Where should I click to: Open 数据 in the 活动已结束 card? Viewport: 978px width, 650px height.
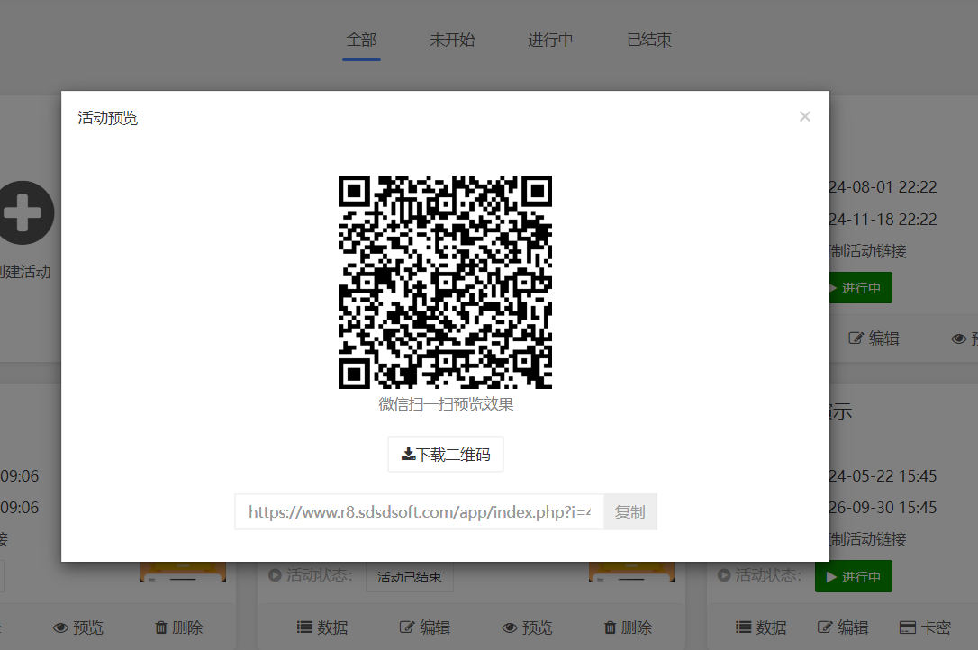click(x=322, y=627)
